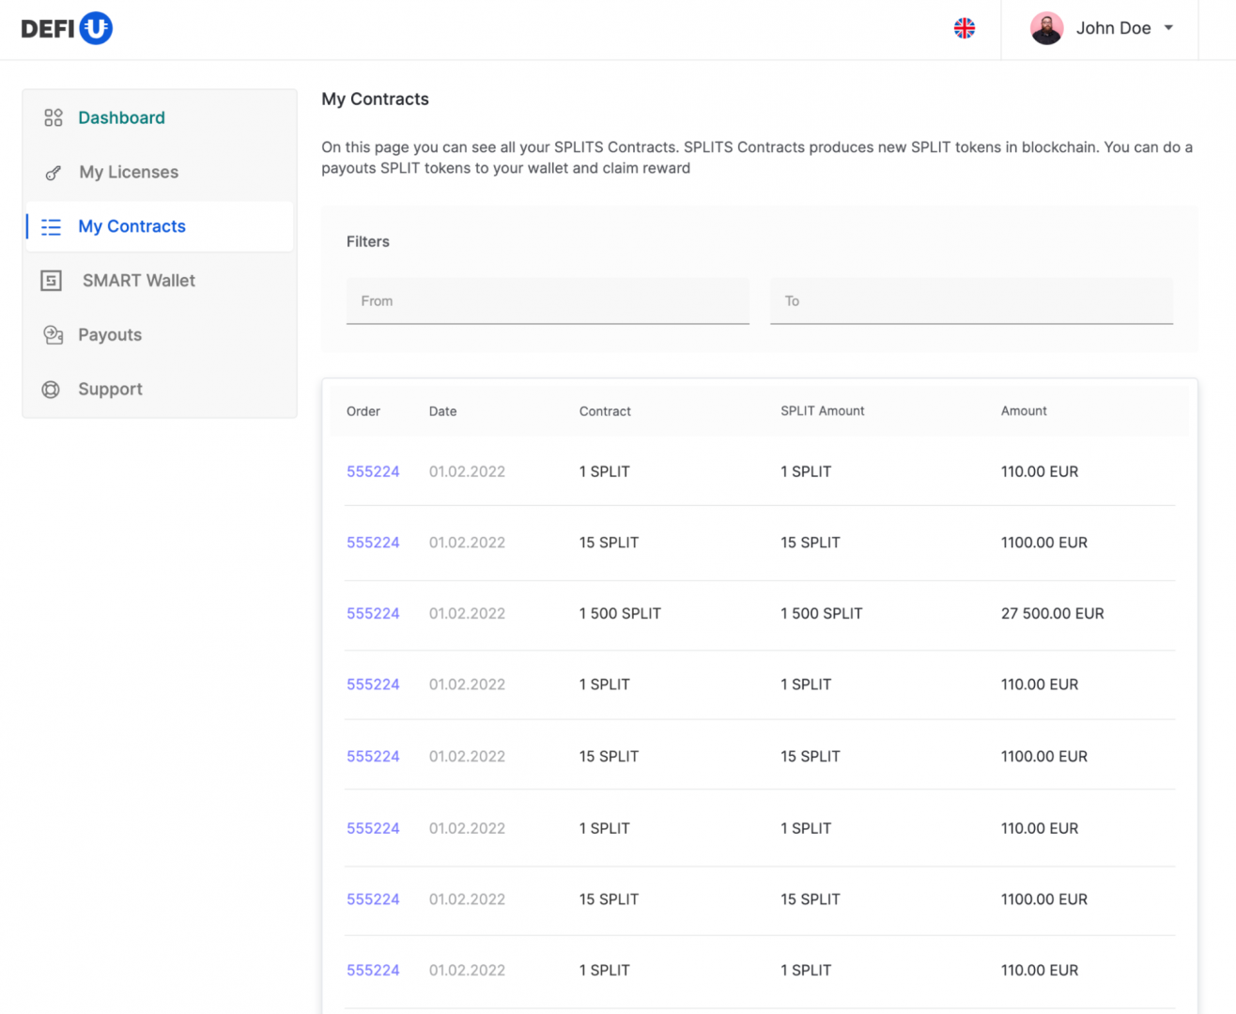Click the UK flag language icon
Viewport: 1236px width, 1014px height.
[x=964, y=28]
